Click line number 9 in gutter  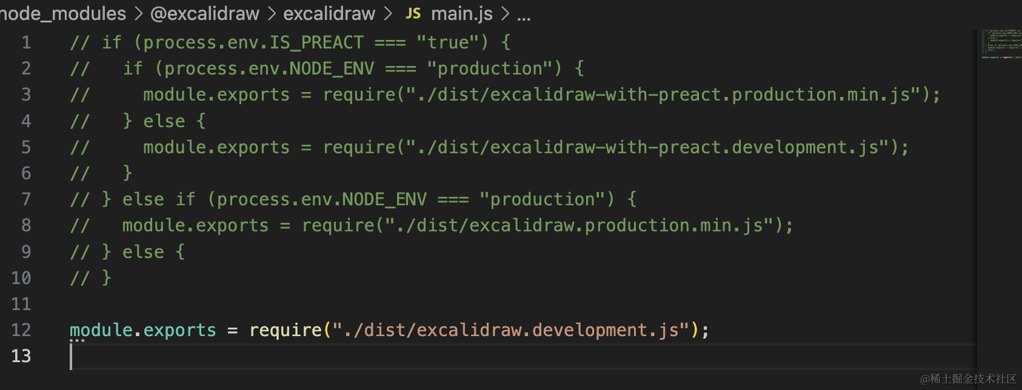click(x=26, y=252)
